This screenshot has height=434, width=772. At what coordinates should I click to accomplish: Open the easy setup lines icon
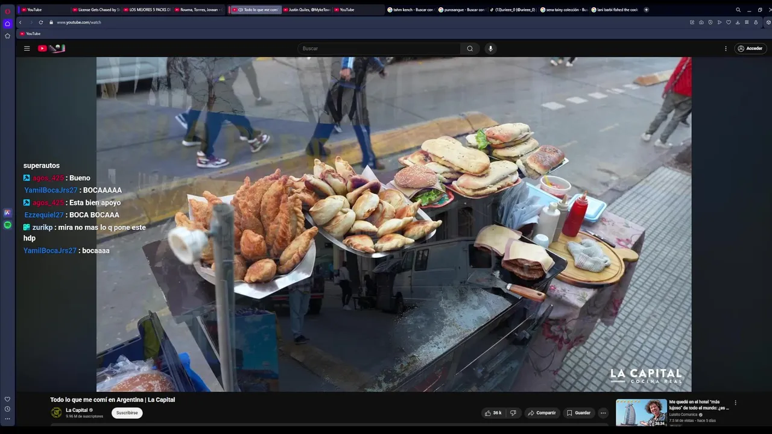[x=747, y=22]
